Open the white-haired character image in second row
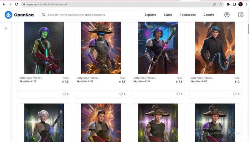The width and height of the screenshot is (249, 142). tap(44, 123)
